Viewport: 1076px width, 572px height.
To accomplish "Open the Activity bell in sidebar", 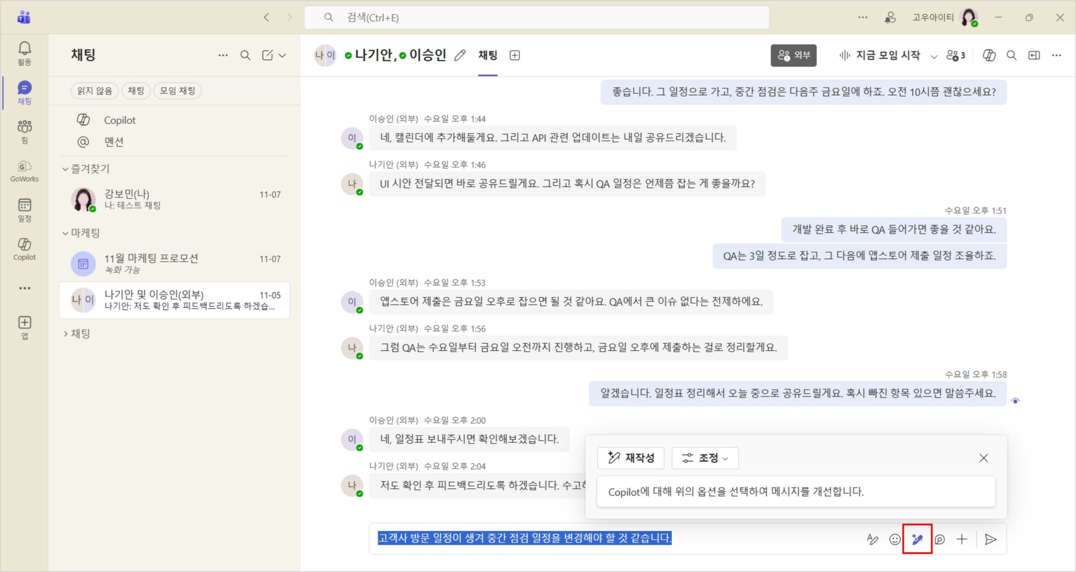I will click(x=25, y=53).
